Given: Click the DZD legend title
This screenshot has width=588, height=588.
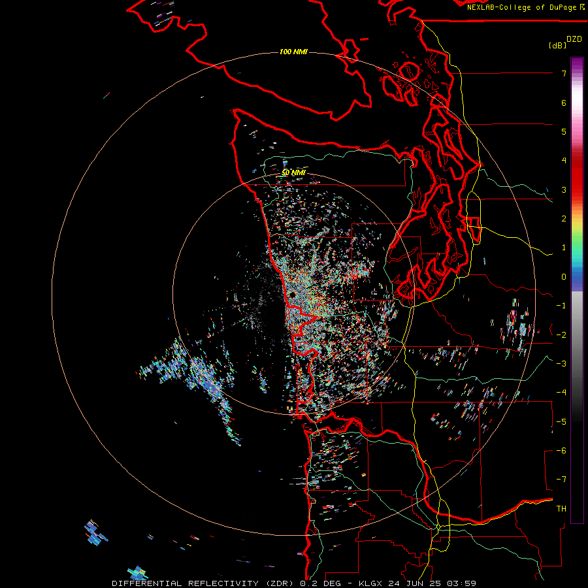Looking at the screenshot, I should (x=574, y=39).
